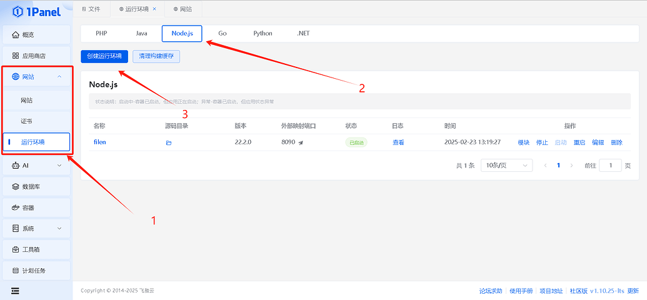The width and height of the screenshot is (647, 300).
Task: Click the layers icon beside 数据库
Action: pos(16,186)
